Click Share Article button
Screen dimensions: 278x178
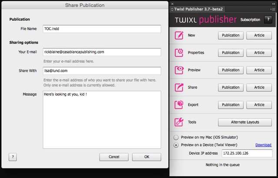[x=259, y=87]
